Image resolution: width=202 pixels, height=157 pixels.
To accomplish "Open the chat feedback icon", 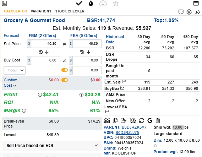I will pyautogui.click(x=181, y=12).
